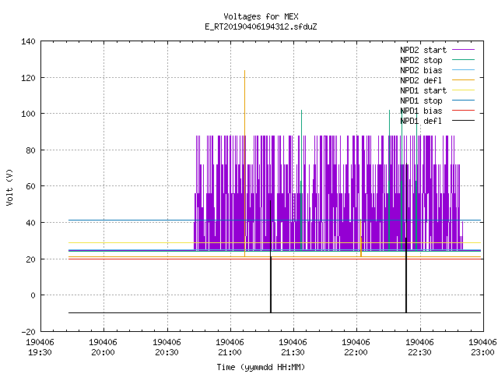Click the 'NPD1 start' legend label

point(423,90)
